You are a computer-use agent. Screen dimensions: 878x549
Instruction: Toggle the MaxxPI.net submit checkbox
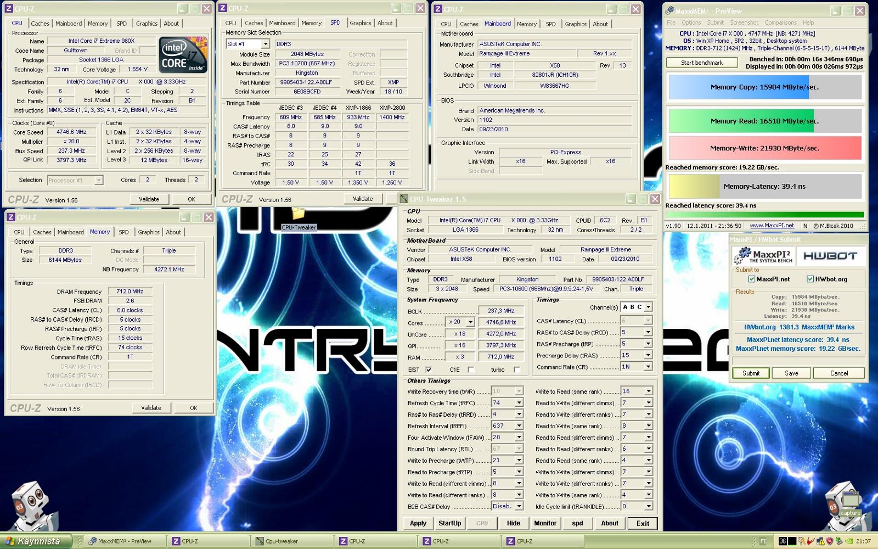752,279
